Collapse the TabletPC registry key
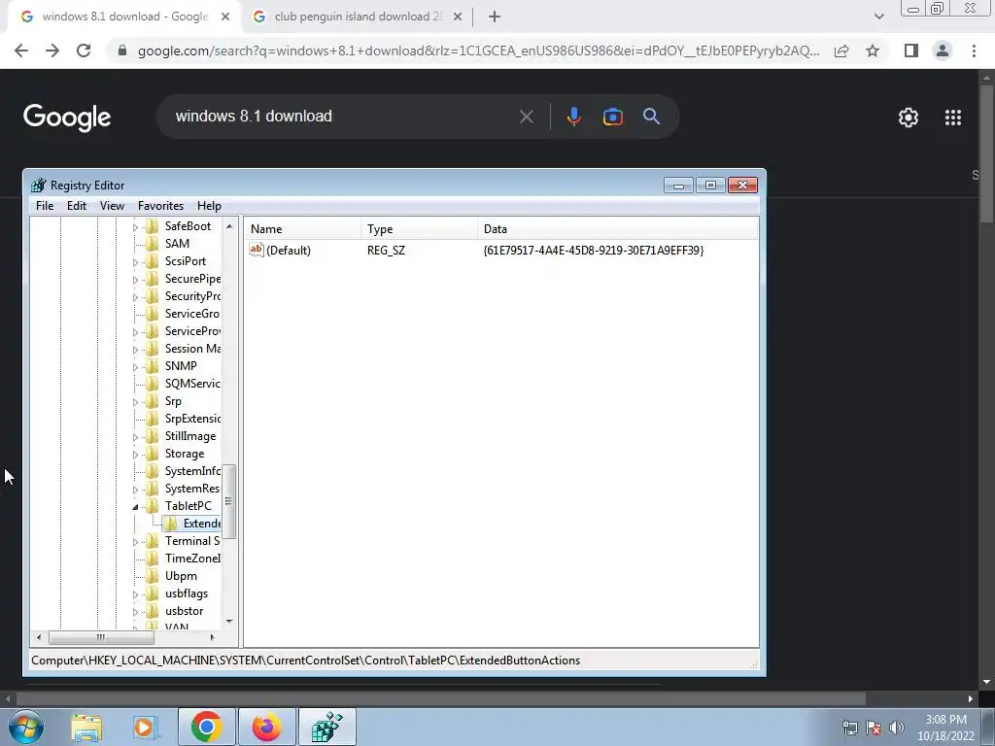The width and height of the screenshot is (995, 746). pyautogui.click(x=135, y=507)
